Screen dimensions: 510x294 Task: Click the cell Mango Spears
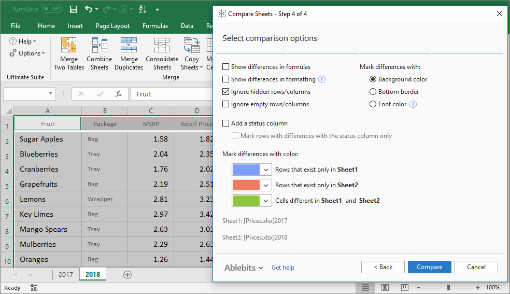pos(48,229)
